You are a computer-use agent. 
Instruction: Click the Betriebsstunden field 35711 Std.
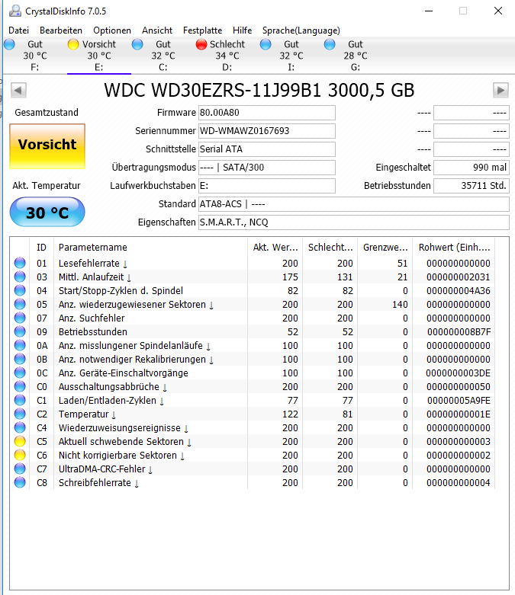472,186
